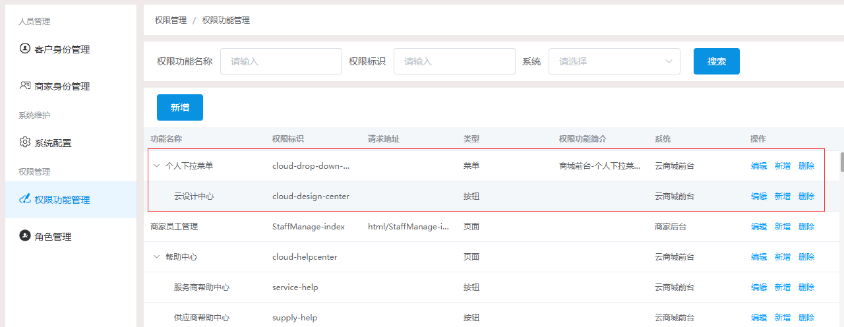Screen dimensions: 844x327
Task: Click 编辑 for 商家员工管理
Action: (759, 227)
